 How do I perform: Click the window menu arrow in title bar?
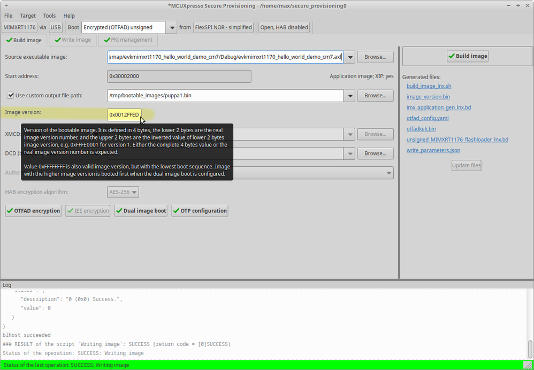pyautogui.click(x=6, y=6)
